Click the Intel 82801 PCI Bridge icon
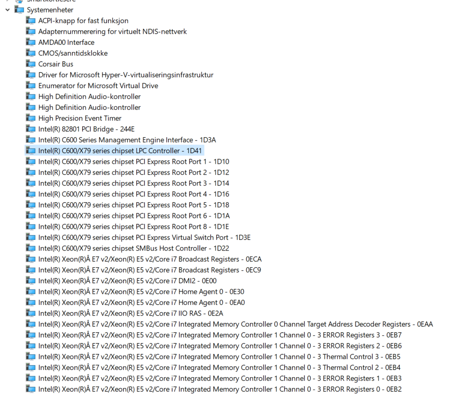This screenshot has width=455, height=395. tap(31, 129)
